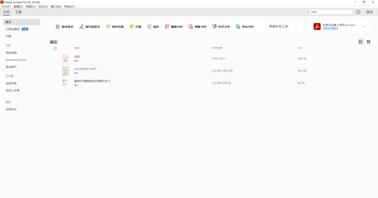The height and width of the screenshot is (198, 378).
Task: Switch to thumbnail grid view
Action: 368,42
